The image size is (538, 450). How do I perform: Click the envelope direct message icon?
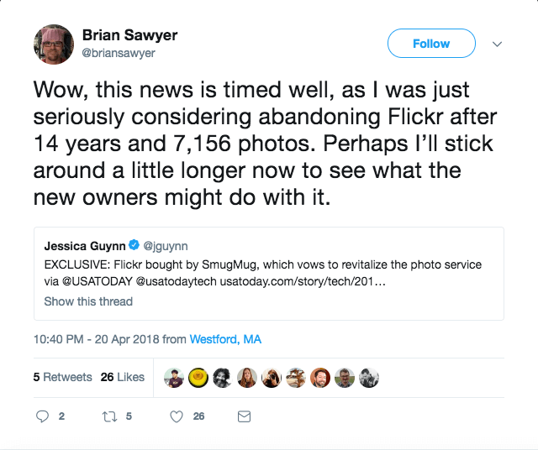point(245,416)
